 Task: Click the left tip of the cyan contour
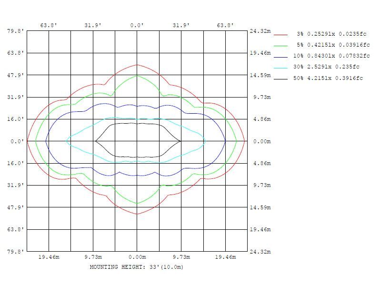[x=66, y=141]
